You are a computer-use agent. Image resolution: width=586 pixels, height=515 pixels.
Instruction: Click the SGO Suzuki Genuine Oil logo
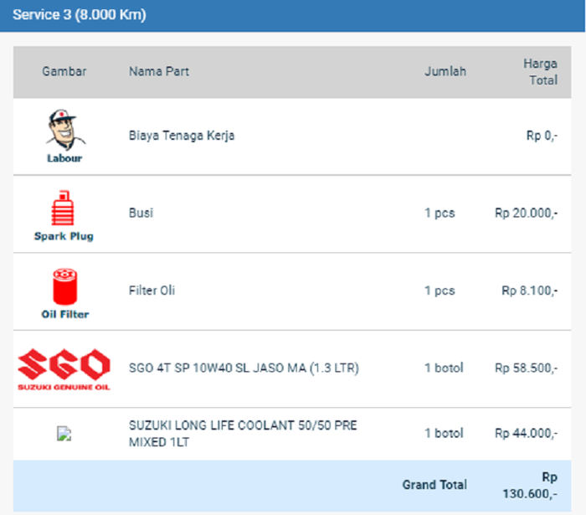click(64, 369)
